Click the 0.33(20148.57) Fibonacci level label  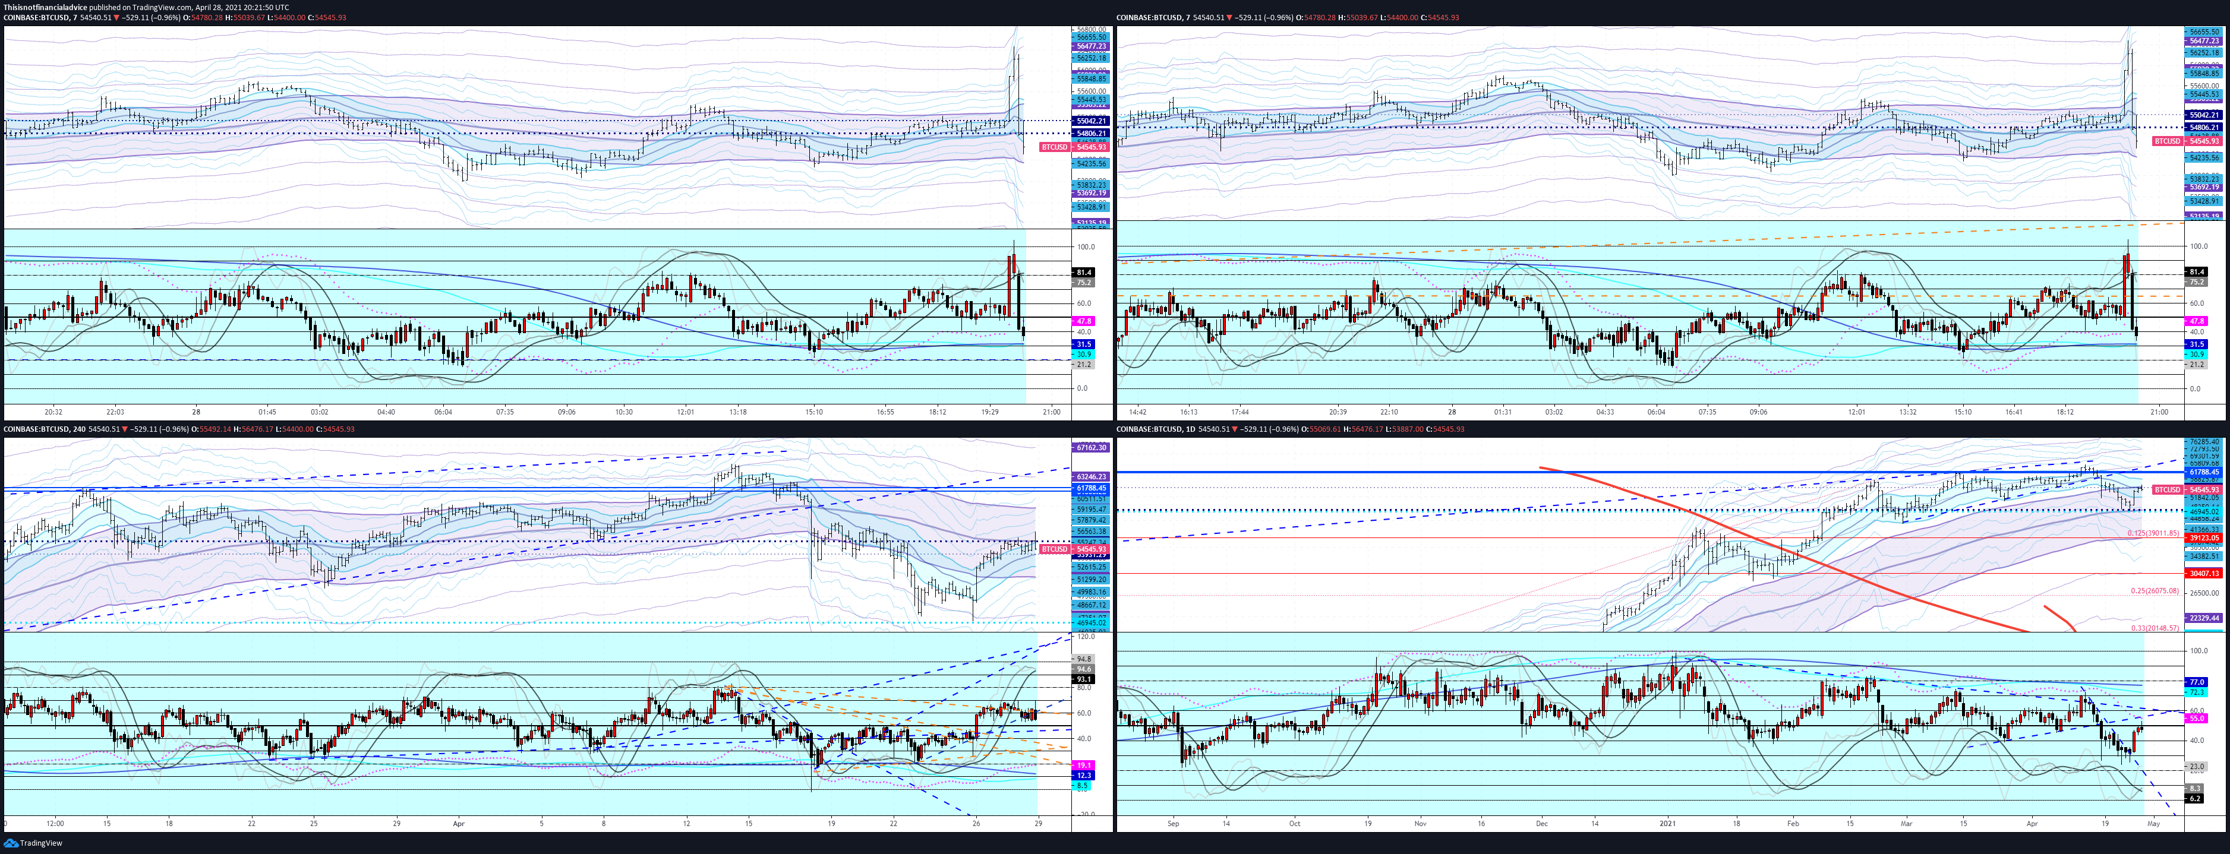[x=2155, y=628]
